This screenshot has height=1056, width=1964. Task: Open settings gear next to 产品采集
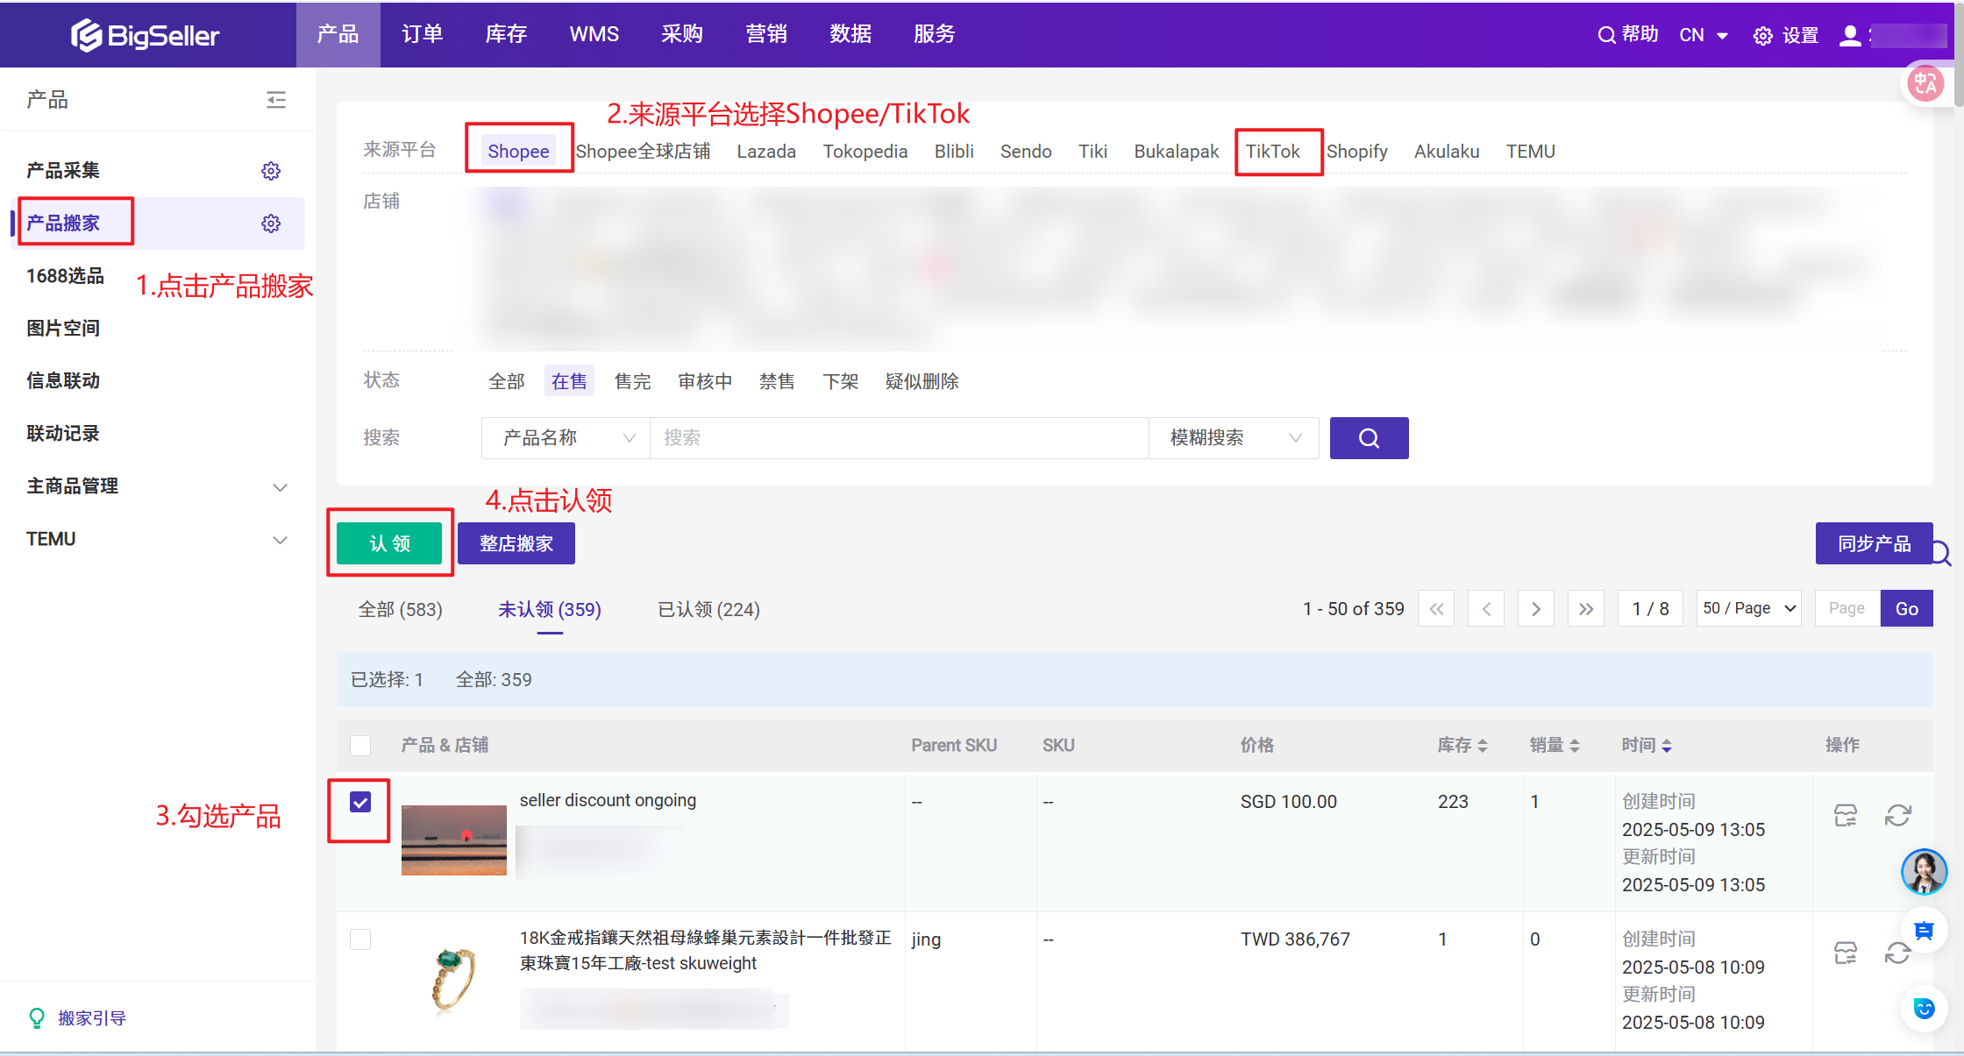271,171
